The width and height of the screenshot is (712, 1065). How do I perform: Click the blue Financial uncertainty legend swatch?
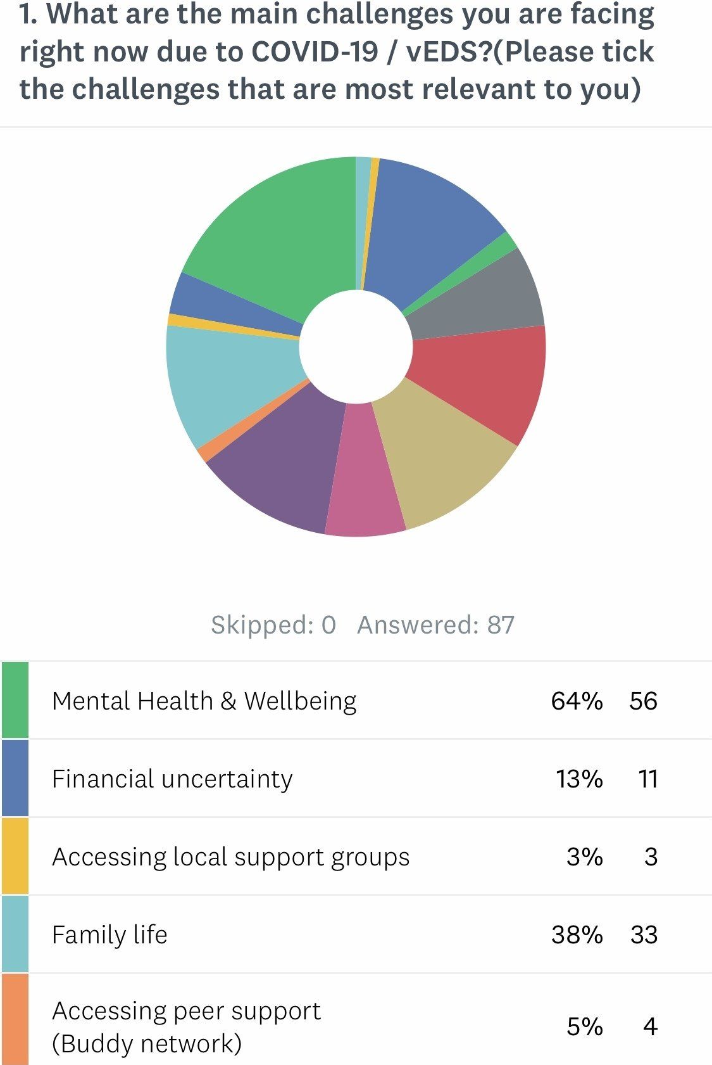15,778
